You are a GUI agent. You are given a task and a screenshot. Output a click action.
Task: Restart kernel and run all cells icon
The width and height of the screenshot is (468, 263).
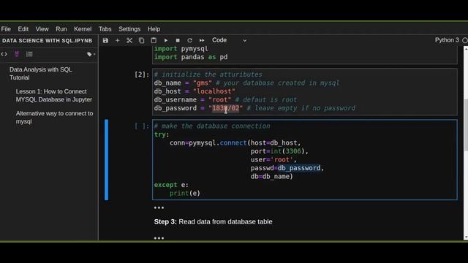202,40
